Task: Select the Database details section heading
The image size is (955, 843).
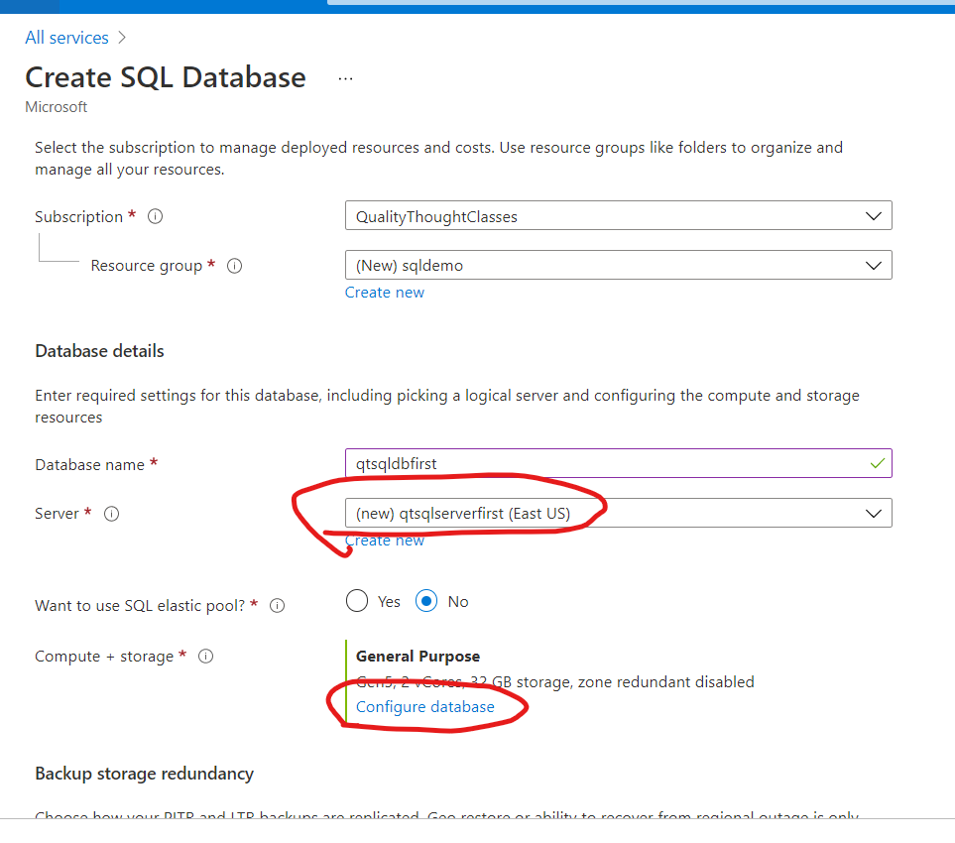Action: (99, 351)
